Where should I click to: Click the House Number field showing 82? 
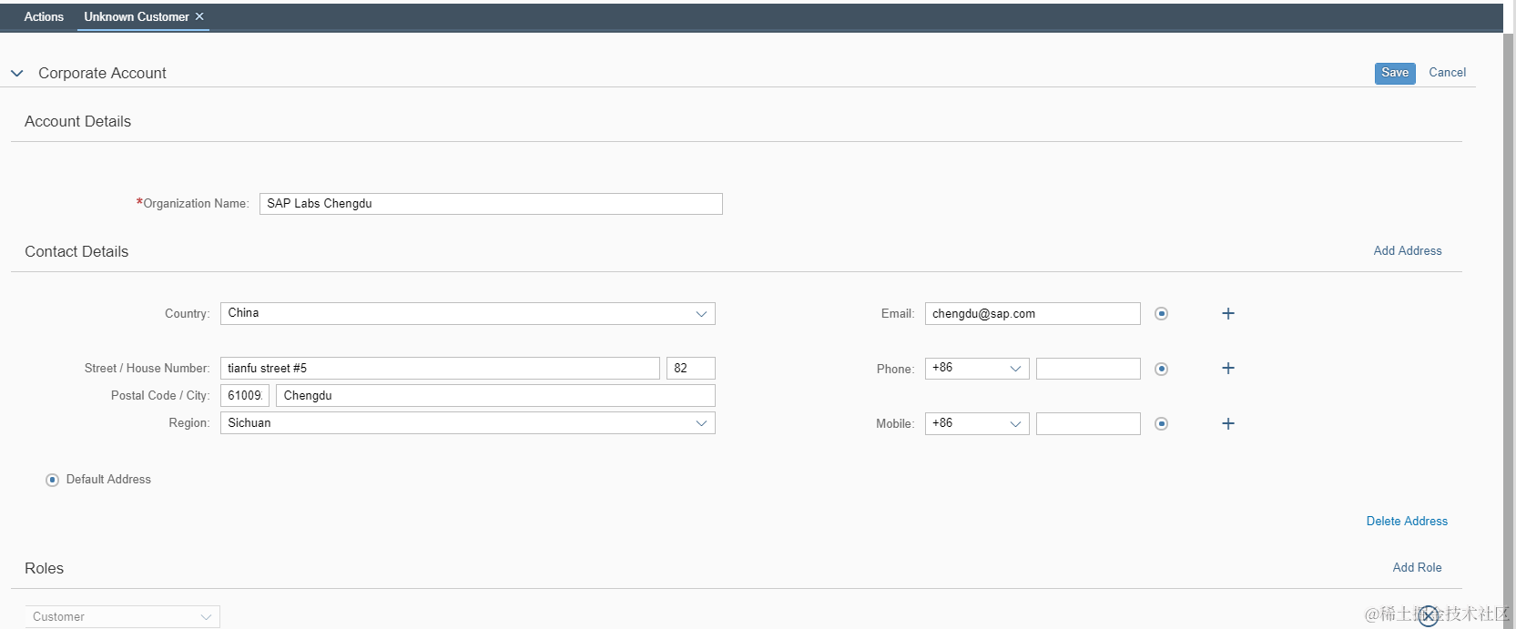(x=691, y=368)
